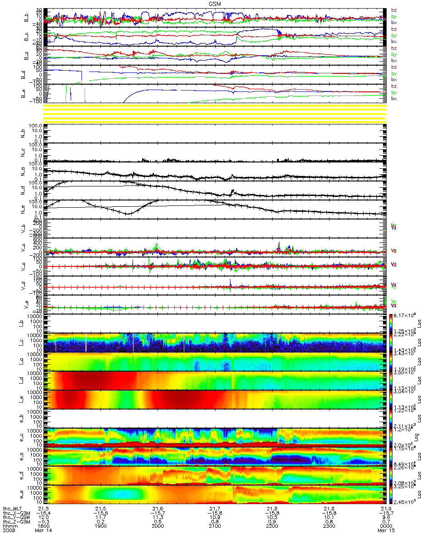Click the green by legend of B_b panel
This screenshot has height=543, width=421.
point(394,16)
